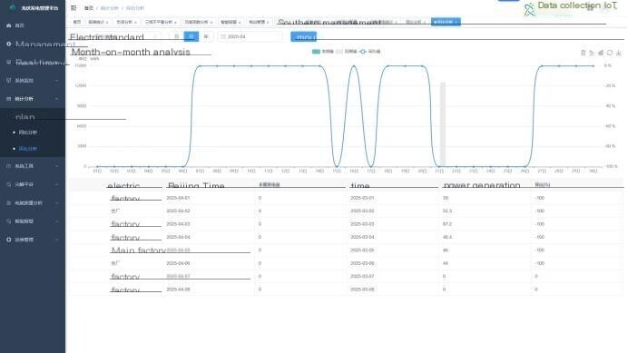Click the 统计分析 breadcrumb link

click(109, 8)
